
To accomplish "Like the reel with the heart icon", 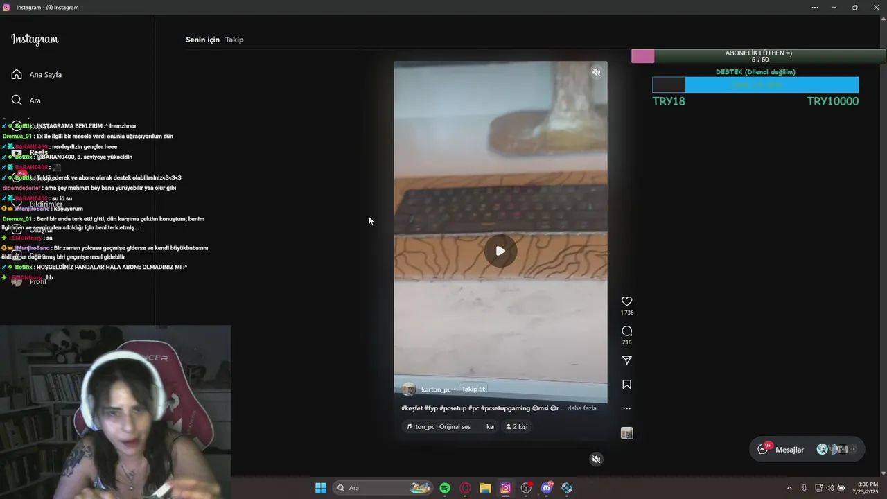I will tap(626, 301).
